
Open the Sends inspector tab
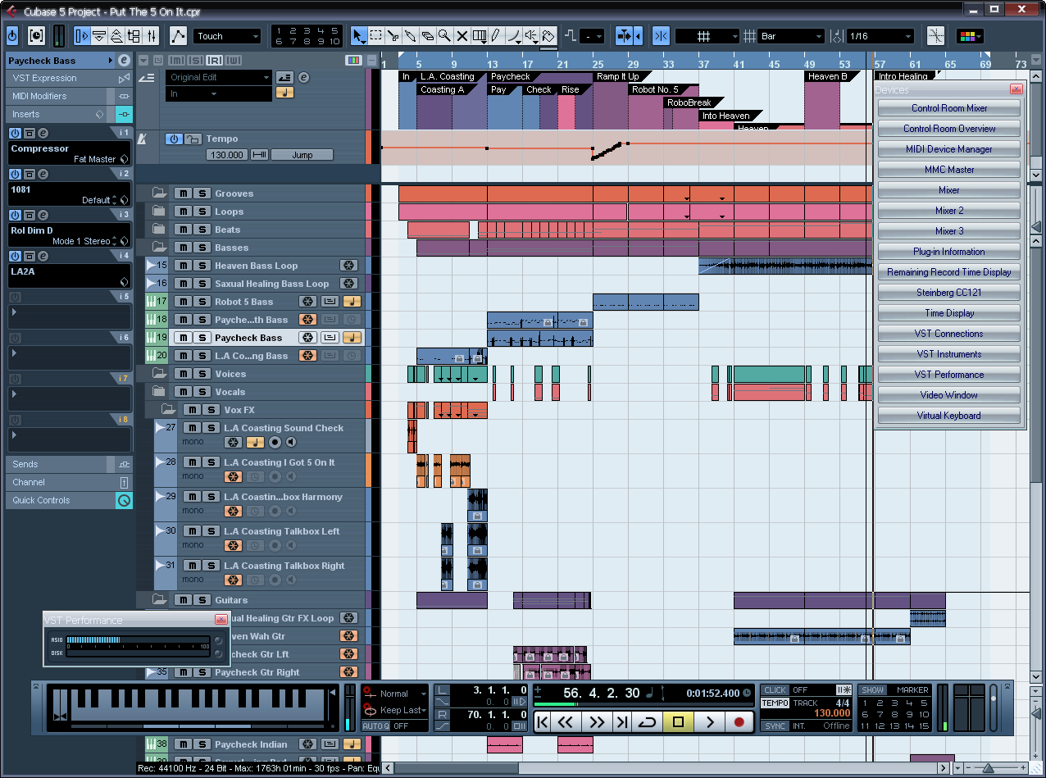[69, 464]
